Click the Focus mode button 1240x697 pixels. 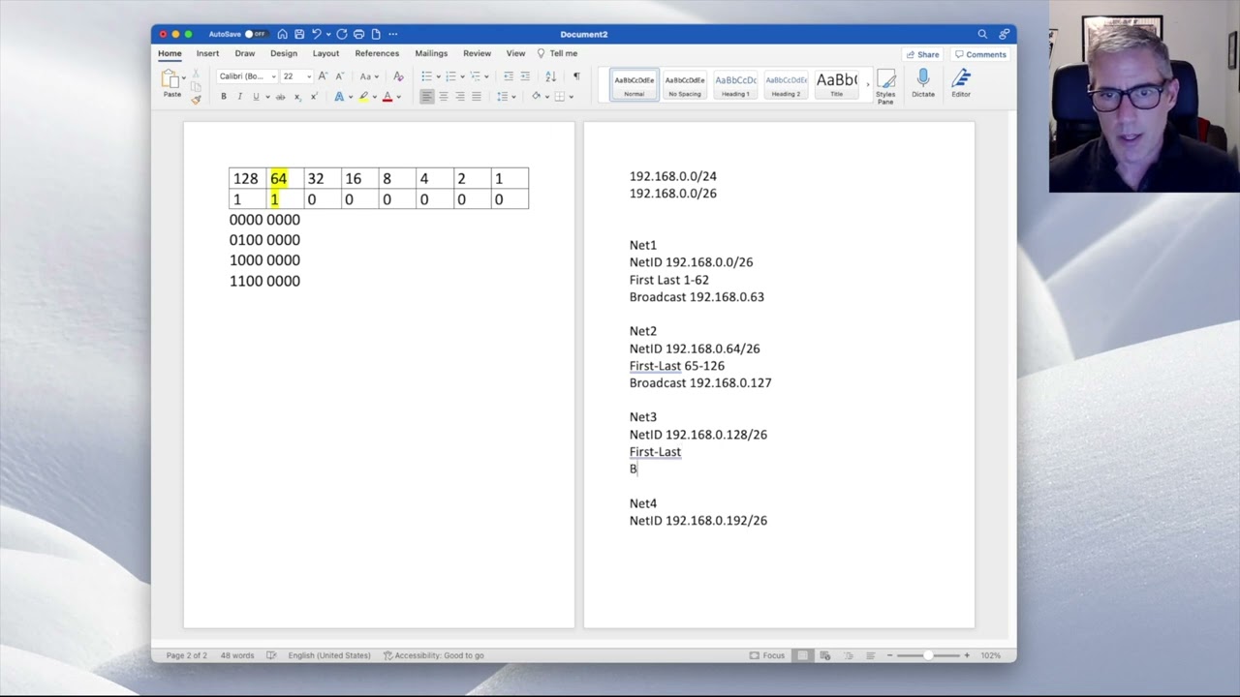coord(767,655)
